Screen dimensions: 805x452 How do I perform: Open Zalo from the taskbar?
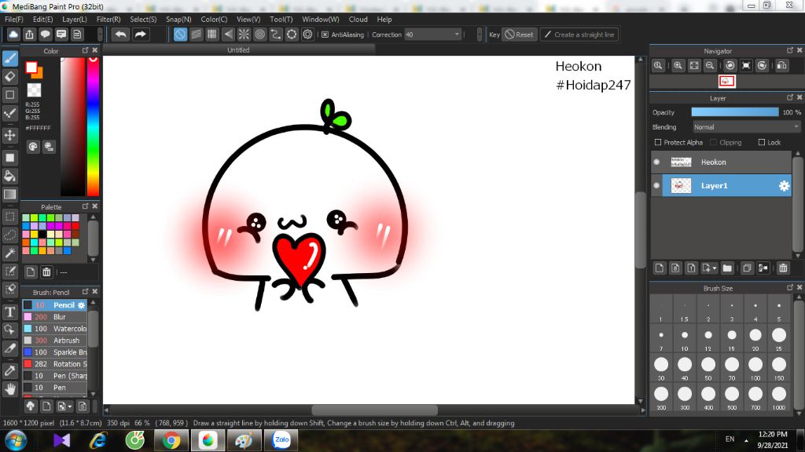pyautogui.click(x=281, y=440)
